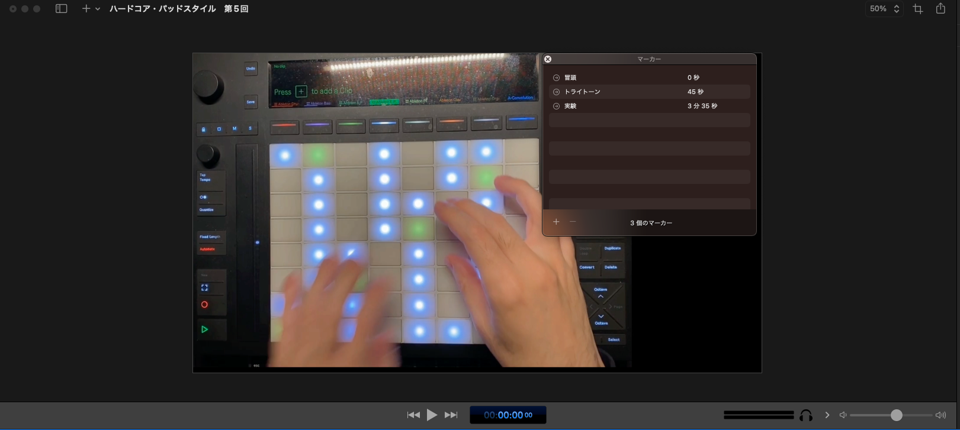Image resolution: width=960 pixels, height=430 pixels.
Task: Jump to the トライトーン marker arrow
Action: coord(556,92)
